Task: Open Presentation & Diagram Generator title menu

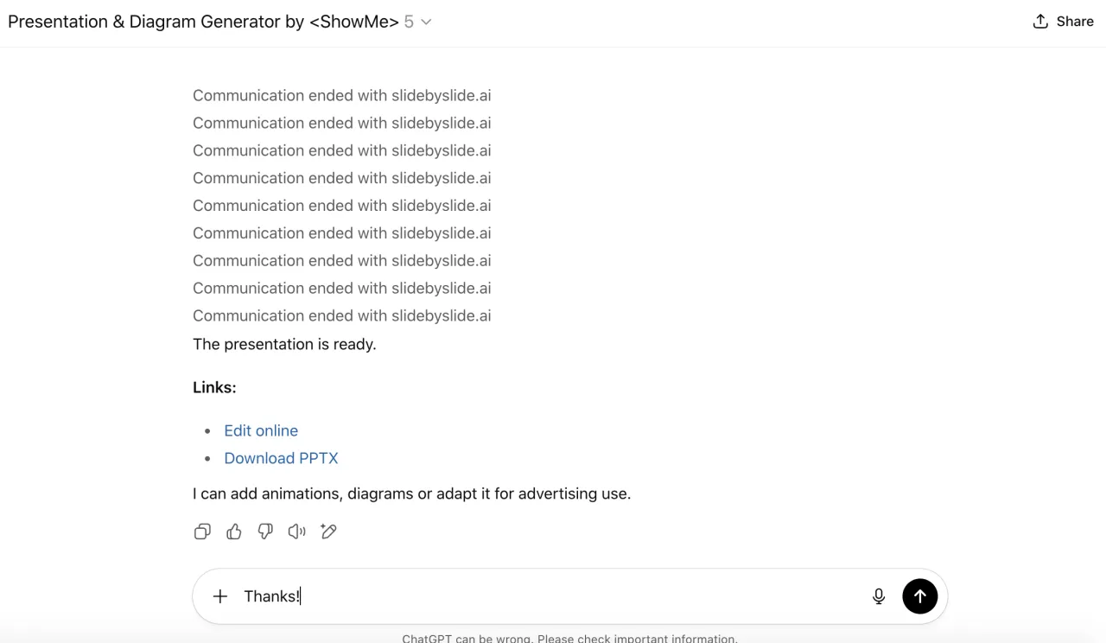Action: pyautogui.click(x=203, y=22)
